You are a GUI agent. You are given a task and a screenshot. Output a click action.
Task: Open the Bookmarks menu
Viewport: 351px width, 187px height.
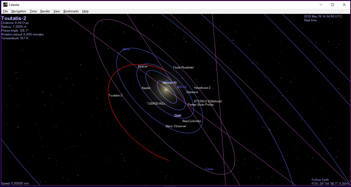coord(71,11)
